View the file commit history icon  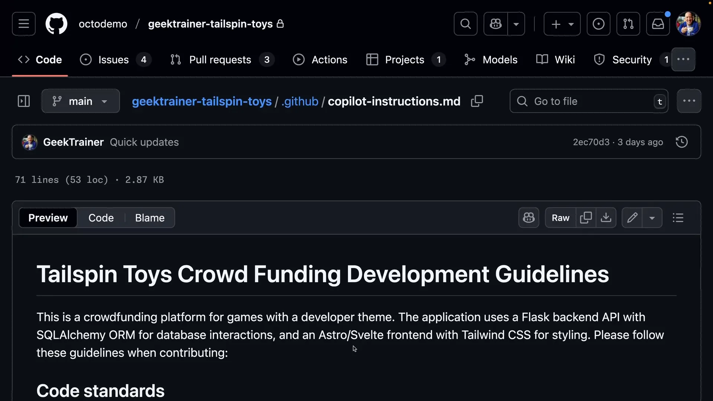[682, 142]
